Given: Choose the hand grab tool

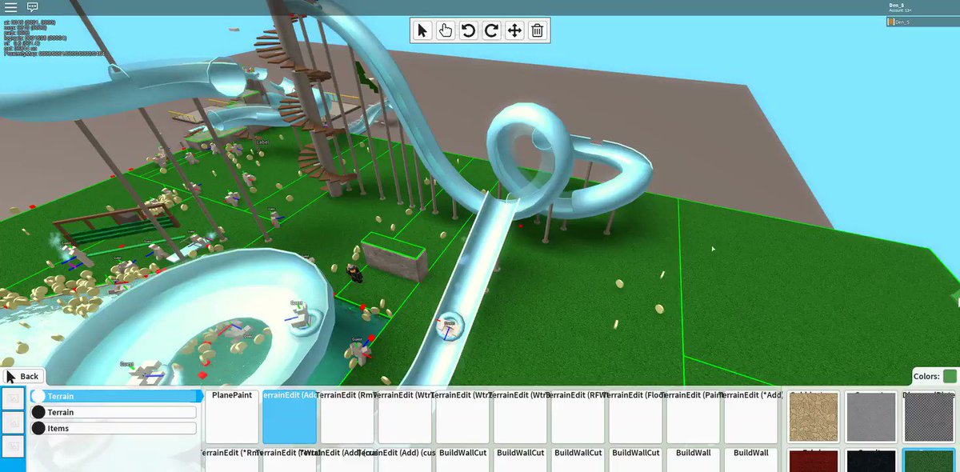Looking at the screenshot, I should pos(446,30).
